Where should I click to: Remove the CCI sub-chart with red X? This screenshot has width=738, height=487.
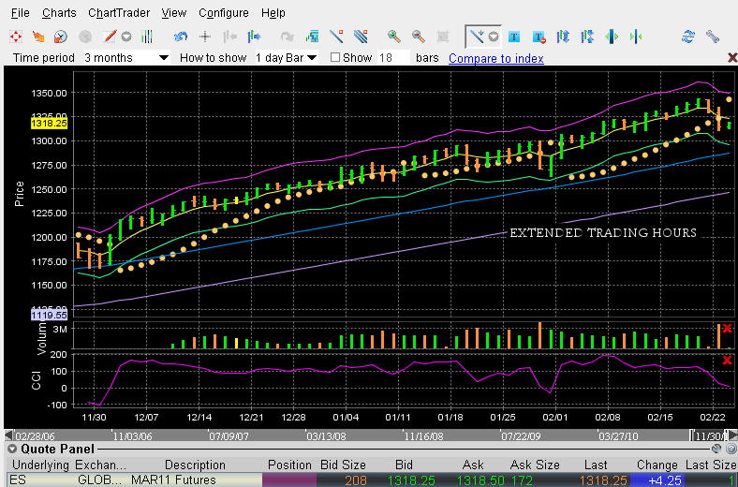pyautogui.click(x=727, y=360)
